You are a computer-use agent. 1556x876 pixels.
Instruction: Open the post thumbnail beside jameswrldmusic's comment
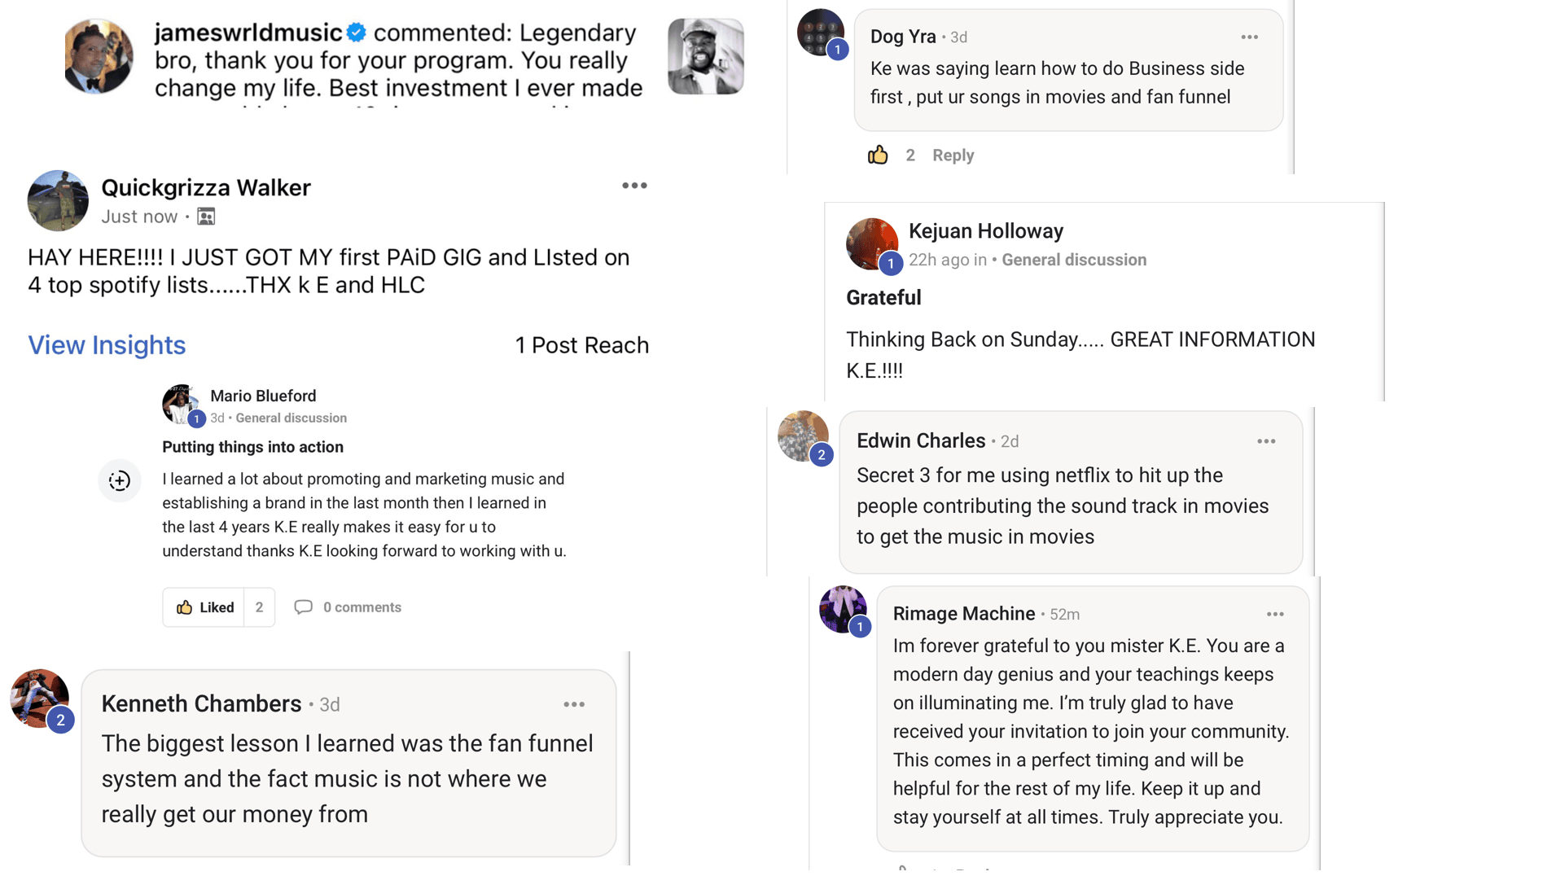(705, 57)
